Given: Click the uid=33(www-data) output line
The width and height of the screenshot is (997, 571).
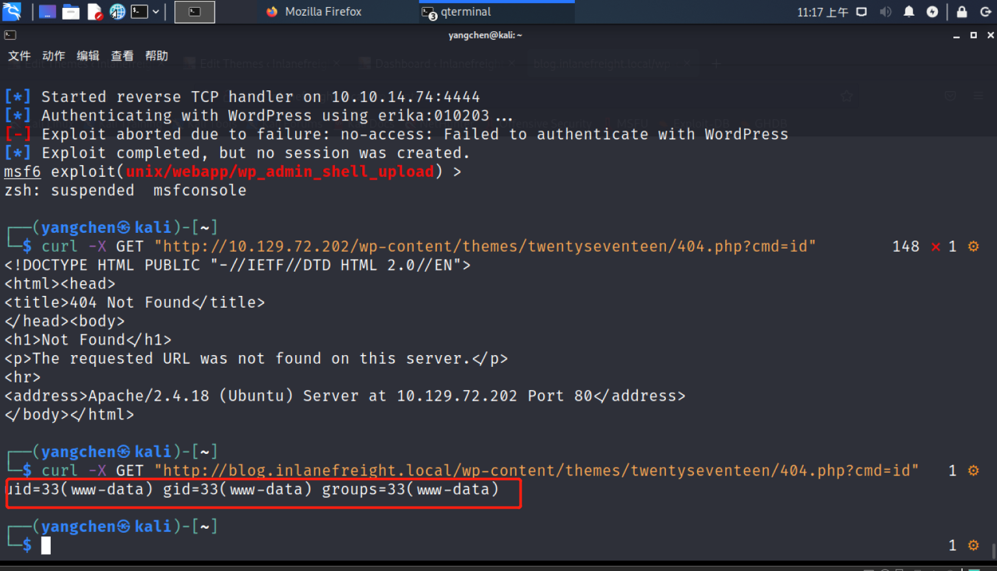Looking at the screenshot, I should [252, 490].
